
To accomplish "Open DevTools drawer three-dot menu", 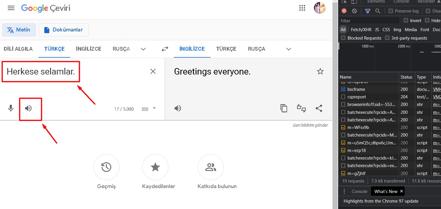I will click(344, 191).
